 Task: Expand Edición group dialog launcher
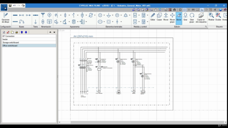point(206,27)
